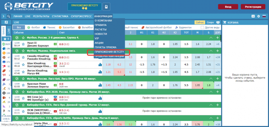Screen dimensions: 269x127
Task: Select highlighted 5.3 odds for Янгон Юнайтед
Action: (x=119, y=72)
